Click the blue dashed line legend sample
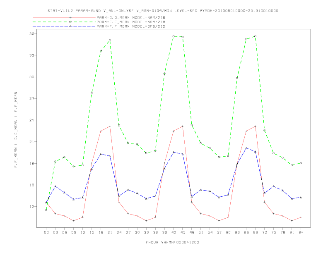Image resolution: width=328 pixels, height=253 pixels. [x=64, y=26]
